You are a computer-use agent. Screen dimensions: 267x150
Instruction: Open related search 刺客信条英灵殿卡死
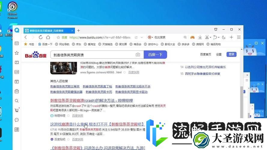click(x=99, y=92)
